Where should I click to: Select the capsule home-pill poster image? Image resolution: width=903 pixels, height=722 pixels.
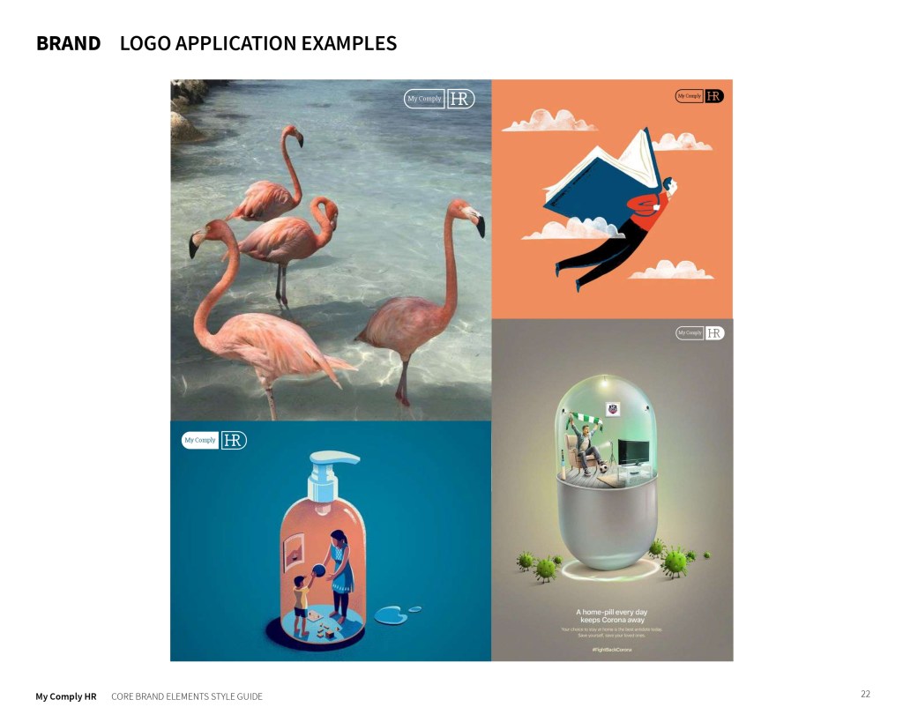(x=612, y=490)
